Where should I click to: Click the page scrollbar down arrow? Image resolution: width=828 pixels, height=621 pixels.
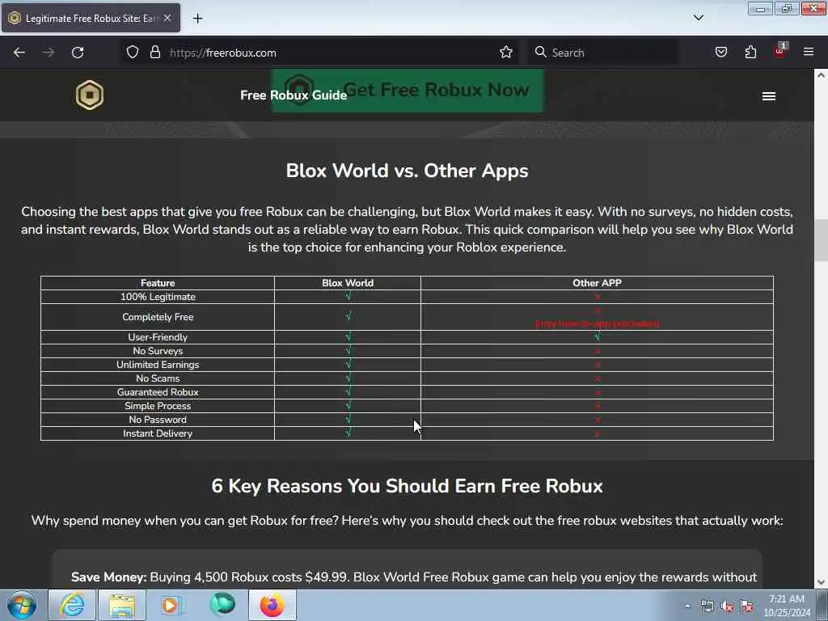pyautogui.click(x=821, y=582)
